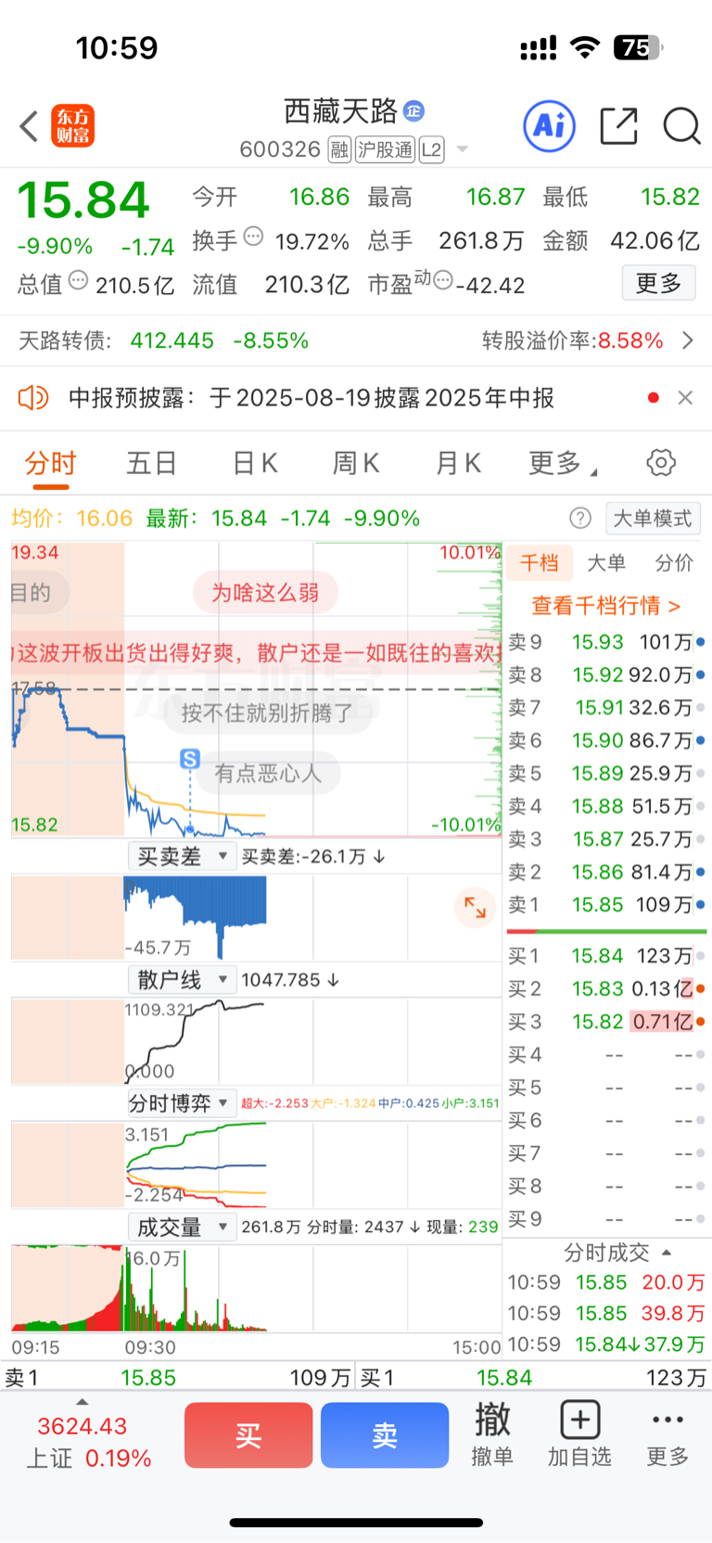Screen dimensions: 712x1543
Task: Switch to the 五日 tab
Action: click(152, 463)
